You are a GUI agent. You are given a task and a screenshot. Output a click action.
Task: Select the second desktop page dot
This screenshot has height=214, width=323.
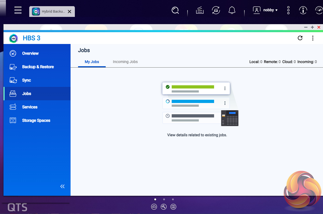164,200
